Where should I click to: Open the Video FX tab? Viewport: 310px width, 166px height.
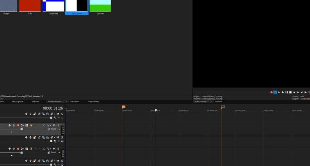36,102
